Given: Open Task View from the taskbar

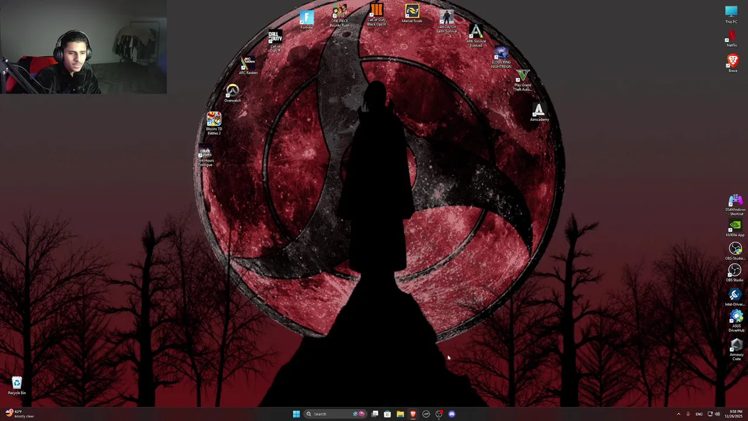Looking at the screenshot, I should tap(375, 414).
